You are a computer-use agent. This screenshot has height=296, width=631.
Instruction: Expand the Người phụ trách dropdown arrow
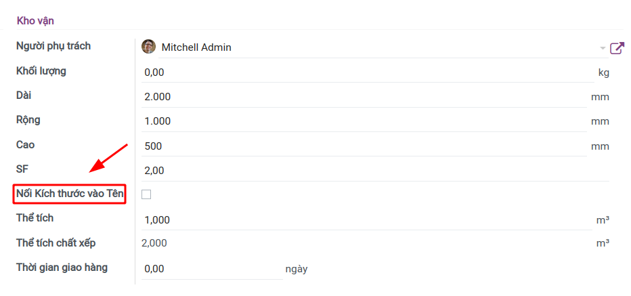coord(603,48)
